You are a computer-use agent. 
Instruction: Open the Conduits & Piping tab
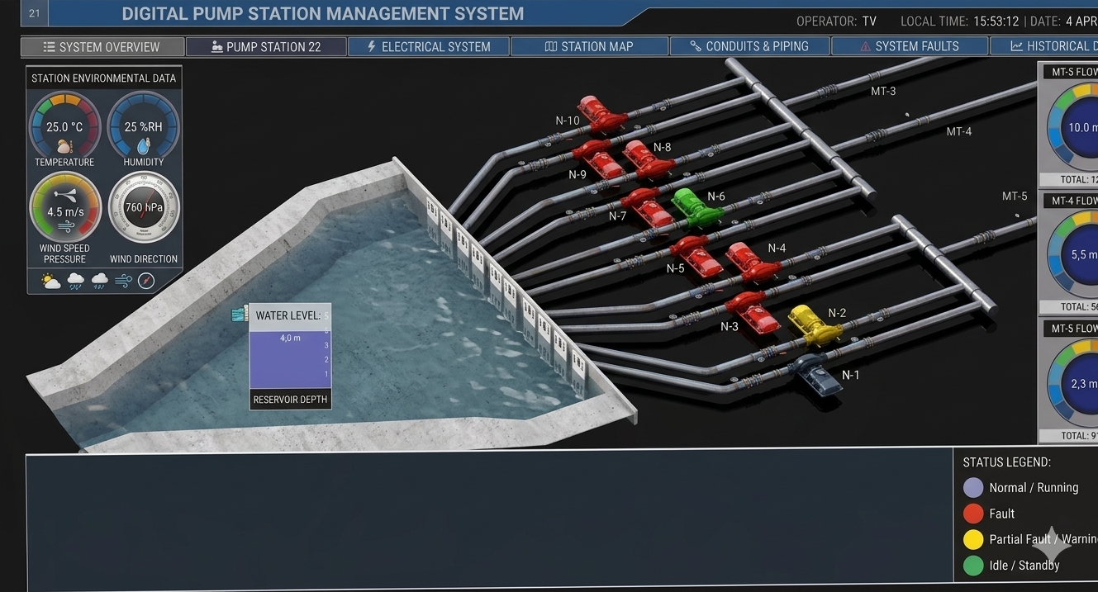tap(749, 46)
